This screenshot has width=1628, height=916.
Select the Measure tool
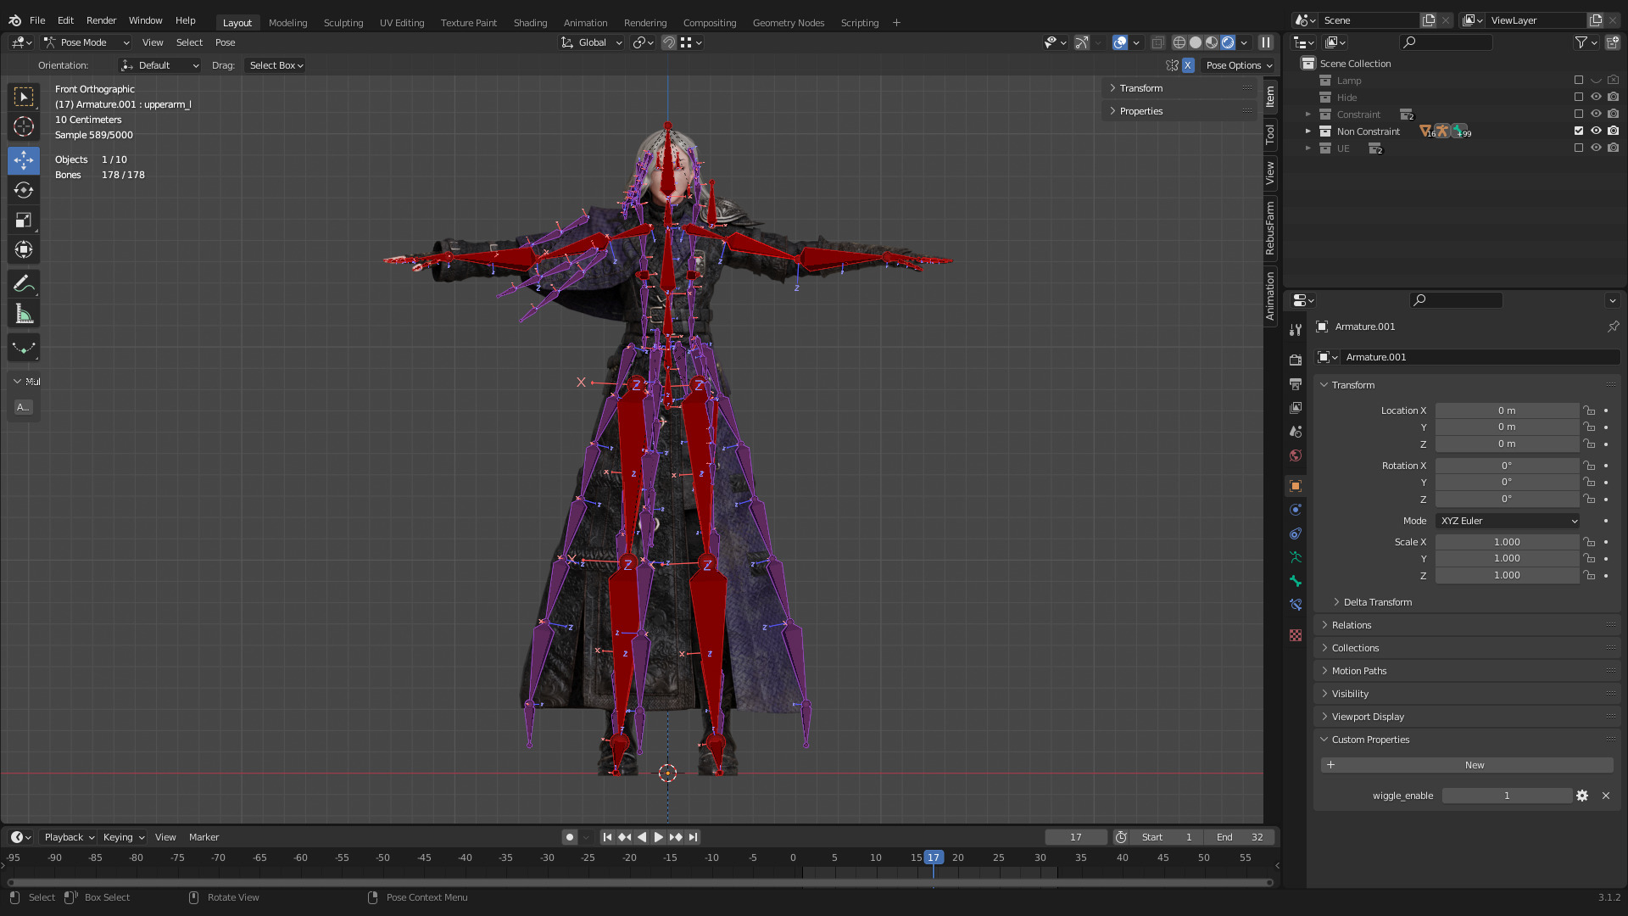pos(24,315)
